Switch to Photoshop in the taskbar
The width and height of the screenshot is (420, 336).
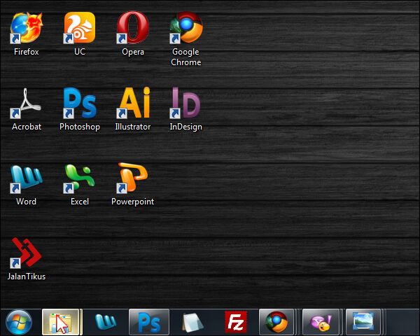[149, 322]
